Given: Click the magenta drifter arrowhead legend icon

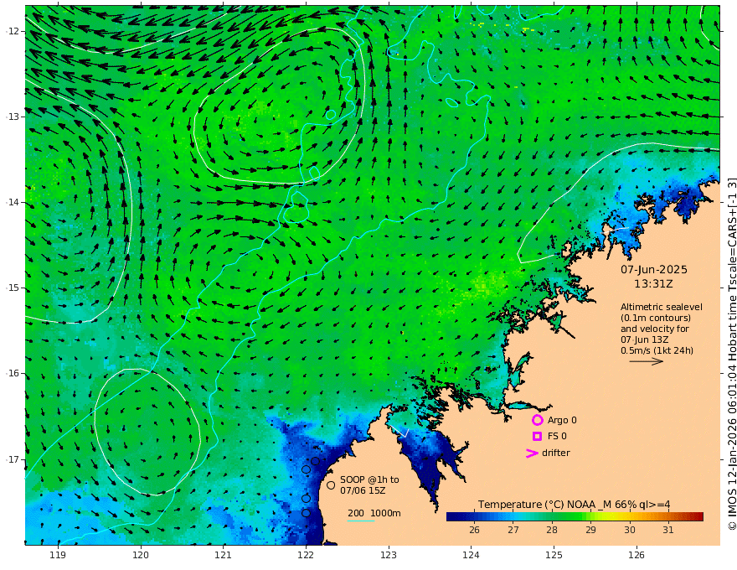Looking at the screenshot, I should [x=532, y=453].
